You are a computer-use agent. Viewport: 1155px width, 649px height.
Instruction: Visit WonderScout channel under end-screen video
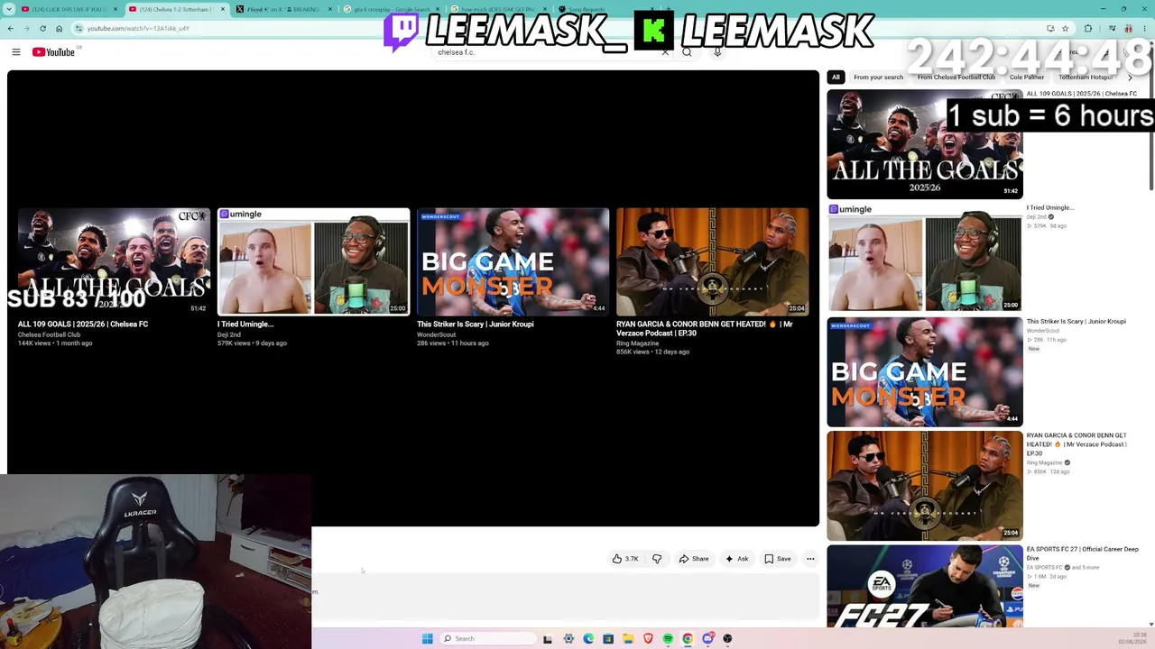(436, 334)
